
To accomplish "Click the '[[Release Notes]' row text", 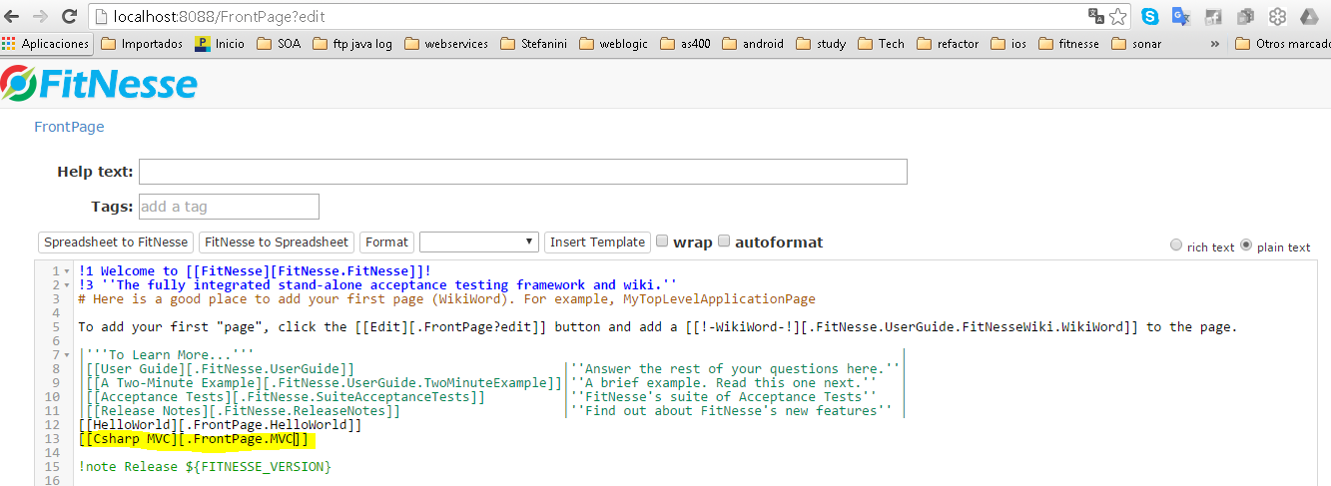I will tap(243, 411).
